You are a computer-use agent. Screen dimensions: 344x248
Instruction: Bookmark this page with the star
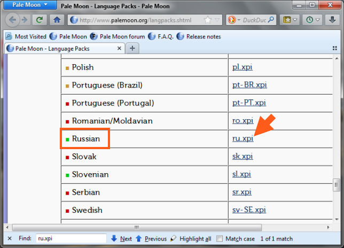[207, 20]
